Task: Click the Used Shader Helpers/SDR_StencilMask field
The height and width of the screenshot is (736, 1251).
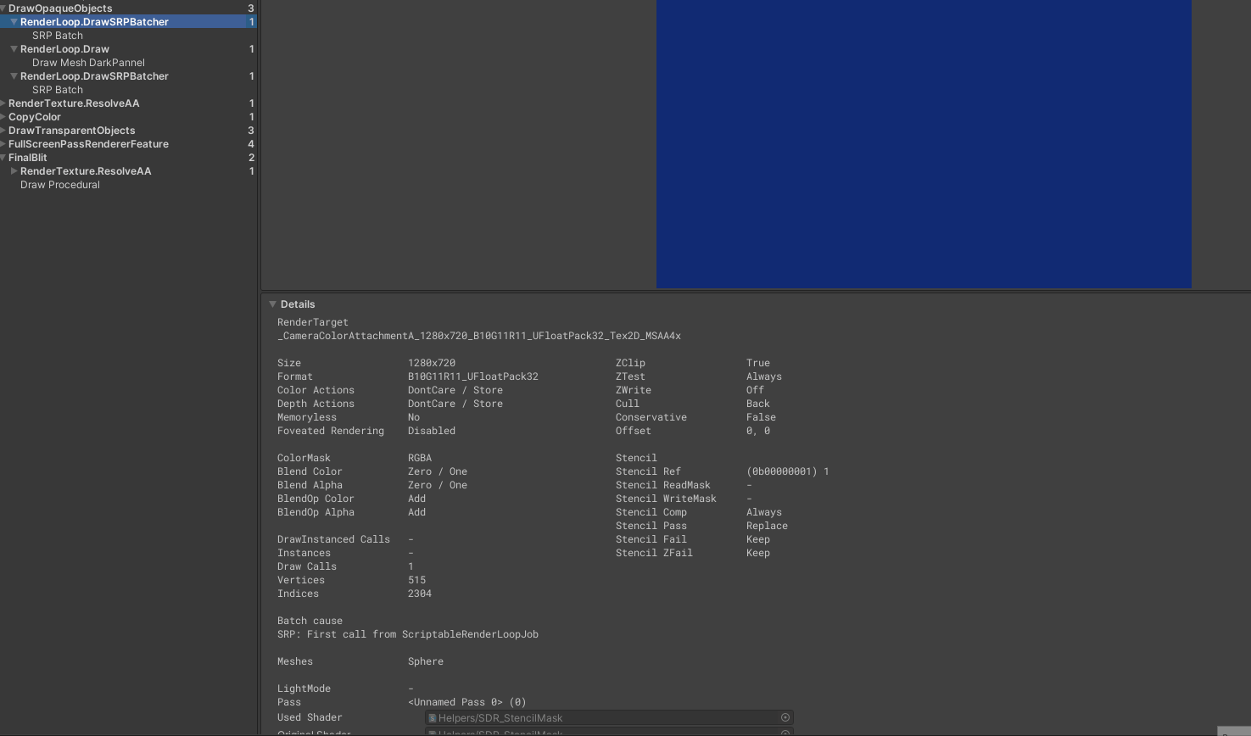Action: [609, 718]
